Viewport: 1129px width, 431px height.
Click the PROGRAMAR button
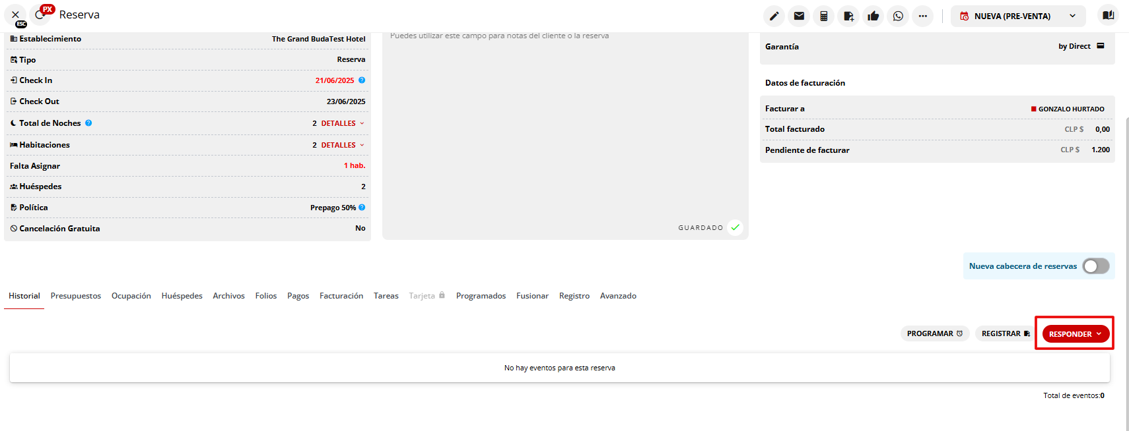[x=935, y=333]
